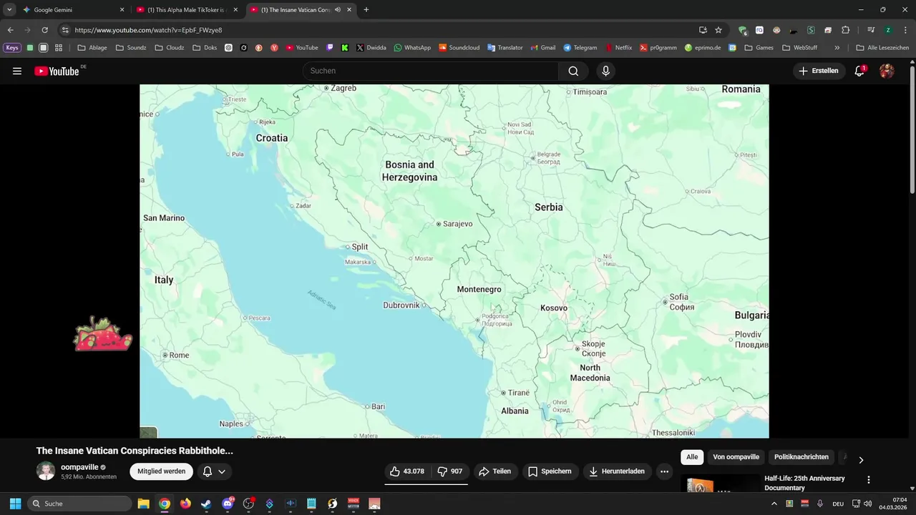Install app icon in the address bar

(703, 30)
